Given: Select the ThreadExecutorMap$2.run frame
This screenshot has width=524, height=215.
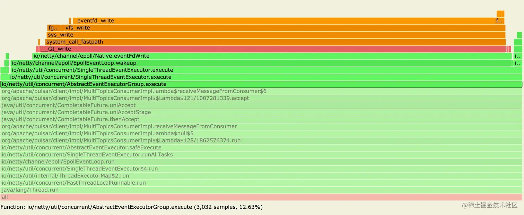Looking at the screenshot, I should click(x=261, y=176).
